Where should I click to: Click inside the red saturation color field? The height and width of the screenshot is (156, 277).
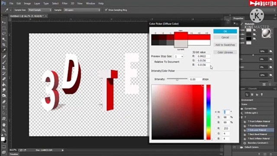pyautogui.click(x=177, y=112)
